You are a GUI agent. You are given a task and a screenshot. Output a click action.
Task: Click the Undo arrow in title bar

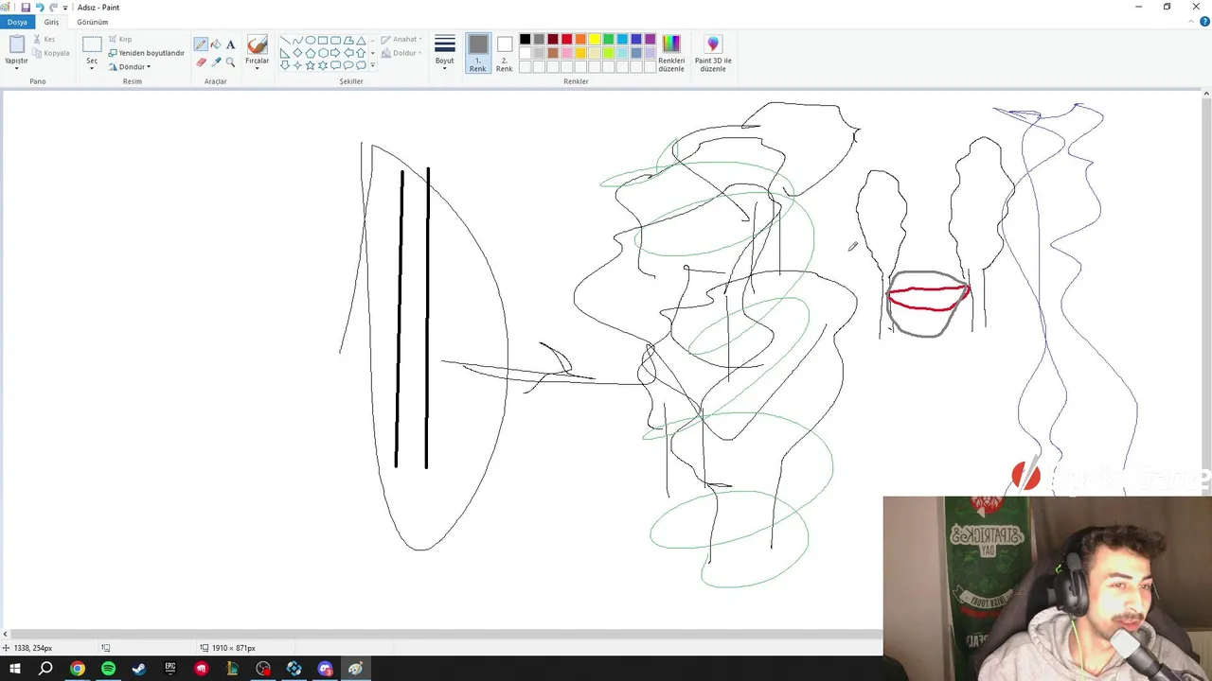pyautogui.click(x=40, y=7)
